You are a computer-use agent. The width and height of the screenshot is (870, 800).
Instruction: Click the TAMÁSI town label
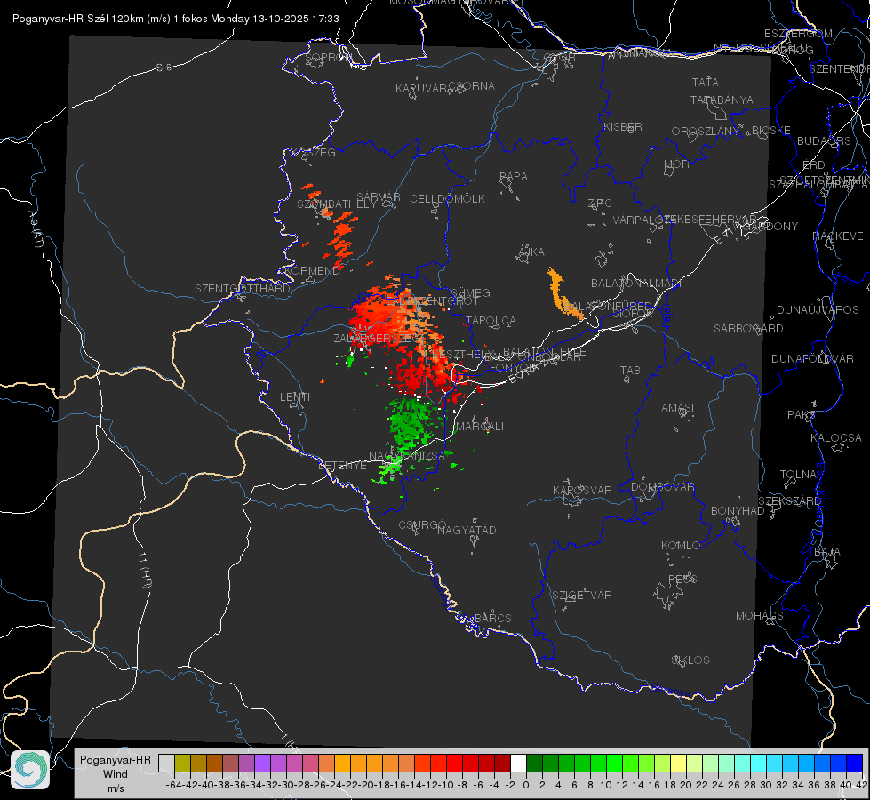674,408
